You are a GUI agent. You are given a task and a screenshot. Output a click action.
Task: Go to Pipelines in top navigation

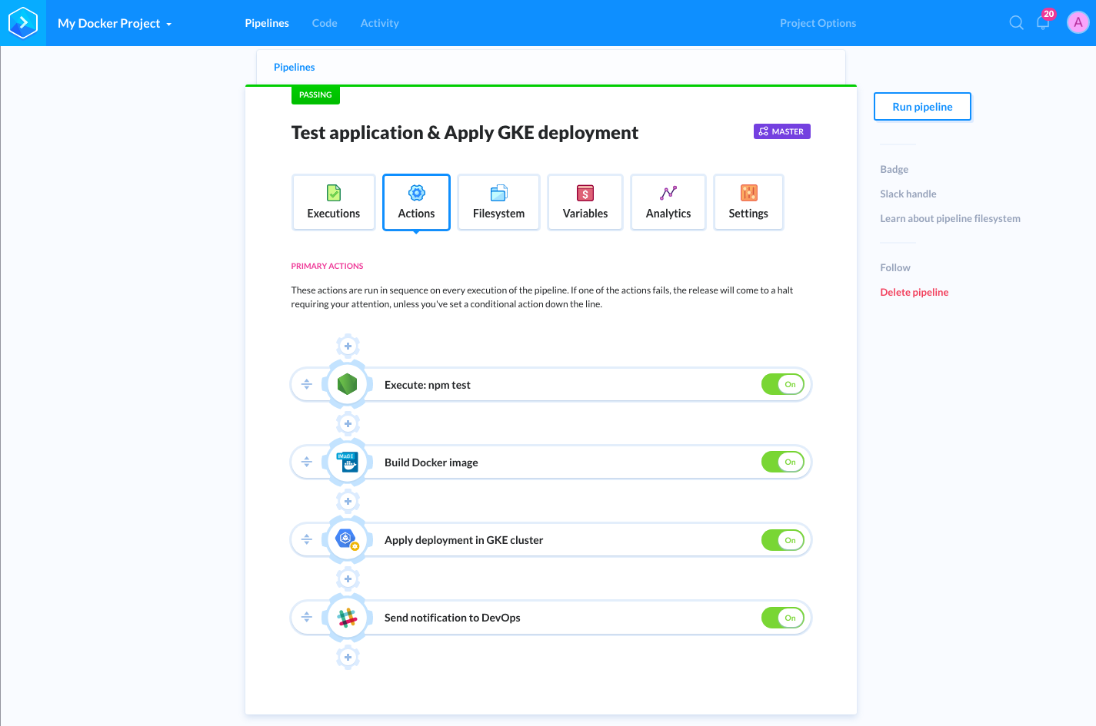coord(267,23)
